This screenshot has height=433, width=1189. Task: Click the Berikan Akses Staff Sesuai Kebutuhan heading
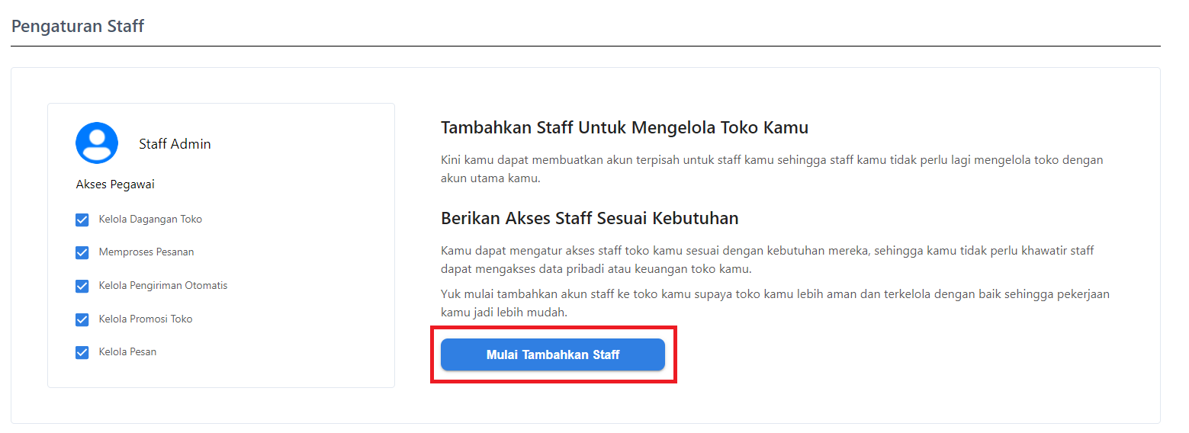pyautogui.click(x=590, y=219)
